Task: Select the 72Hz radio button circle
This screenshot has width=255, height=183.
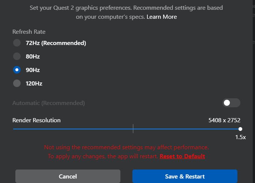Action: pos(17,43)
